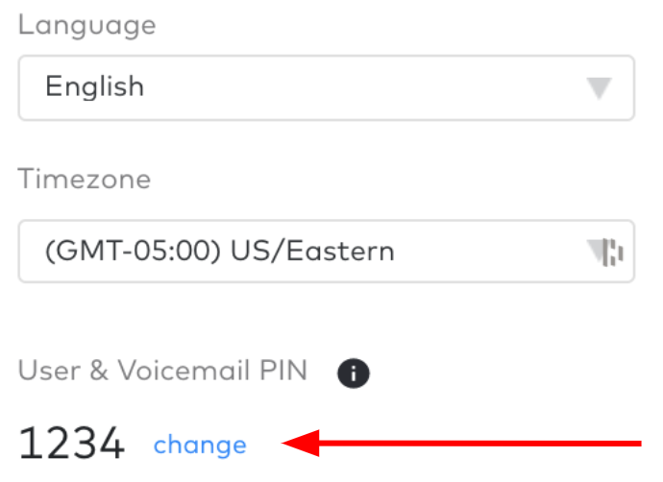Click the change link next to PIN
This screenshot has height=482, width=663.
click(200, 445)
